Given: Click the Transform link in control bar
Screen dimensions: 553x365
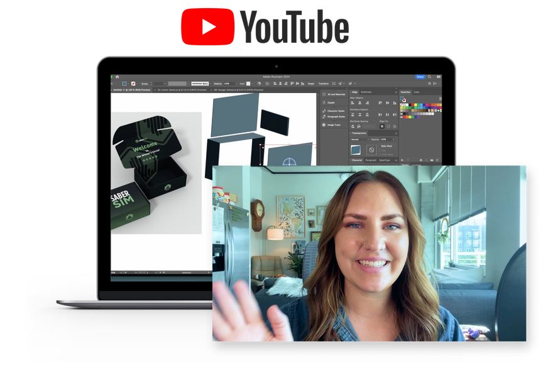Looking at the screenshot, I should pos(324,84).
